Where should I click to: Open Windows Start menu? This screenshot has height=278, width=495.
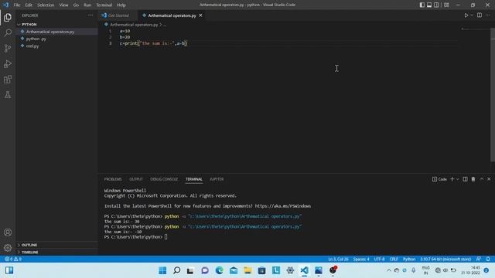click(x=162, y=270)
